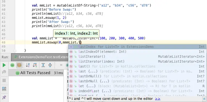Collapse all test results
The image size is (207, 102).
(50, 65)
